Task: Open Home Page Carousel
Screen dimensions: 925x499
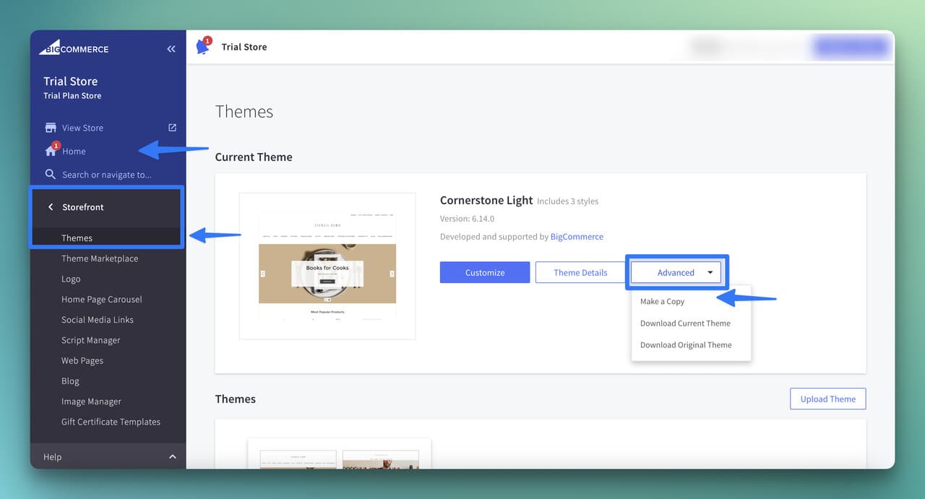Action: pyautogui.click(x=102, y=300)
